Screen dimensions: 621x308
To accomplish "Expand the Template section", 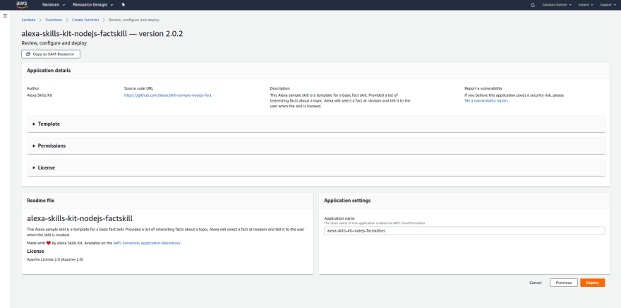I will click(315, 124).
